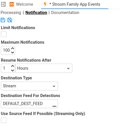Open the Hours time unit dropdown
Screen dimensions: 120x137
[44, 68]
